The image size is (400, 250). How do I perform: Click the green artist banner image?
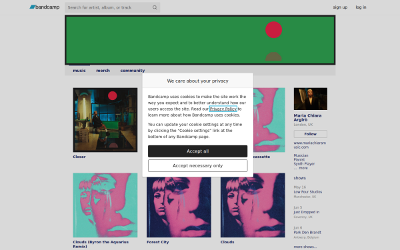point(200,40)
